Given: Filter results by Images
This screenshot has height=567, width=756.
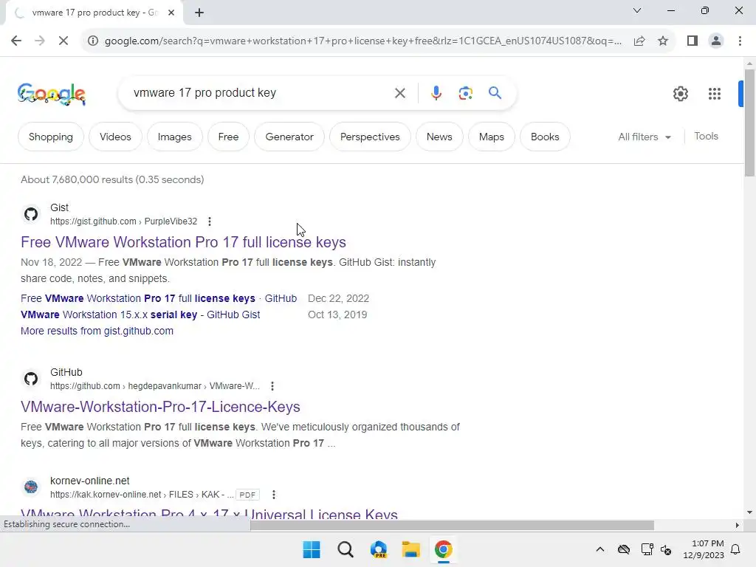Looking at the screenshot, I should (x=174, y=137).
